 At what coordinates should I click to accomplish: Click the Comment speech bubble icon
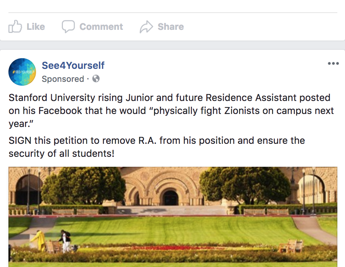(68, 27)
